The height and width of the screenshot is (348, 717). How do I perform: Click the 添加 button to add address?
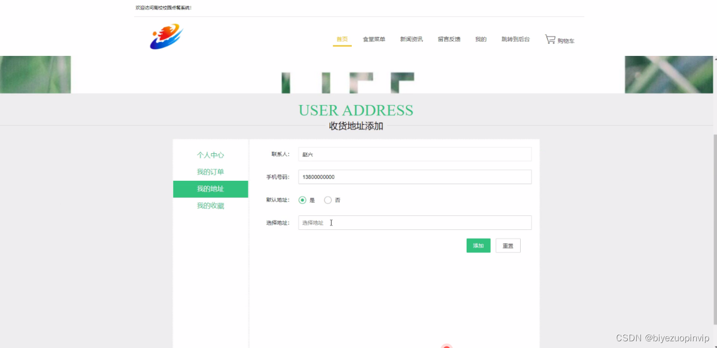478,245
